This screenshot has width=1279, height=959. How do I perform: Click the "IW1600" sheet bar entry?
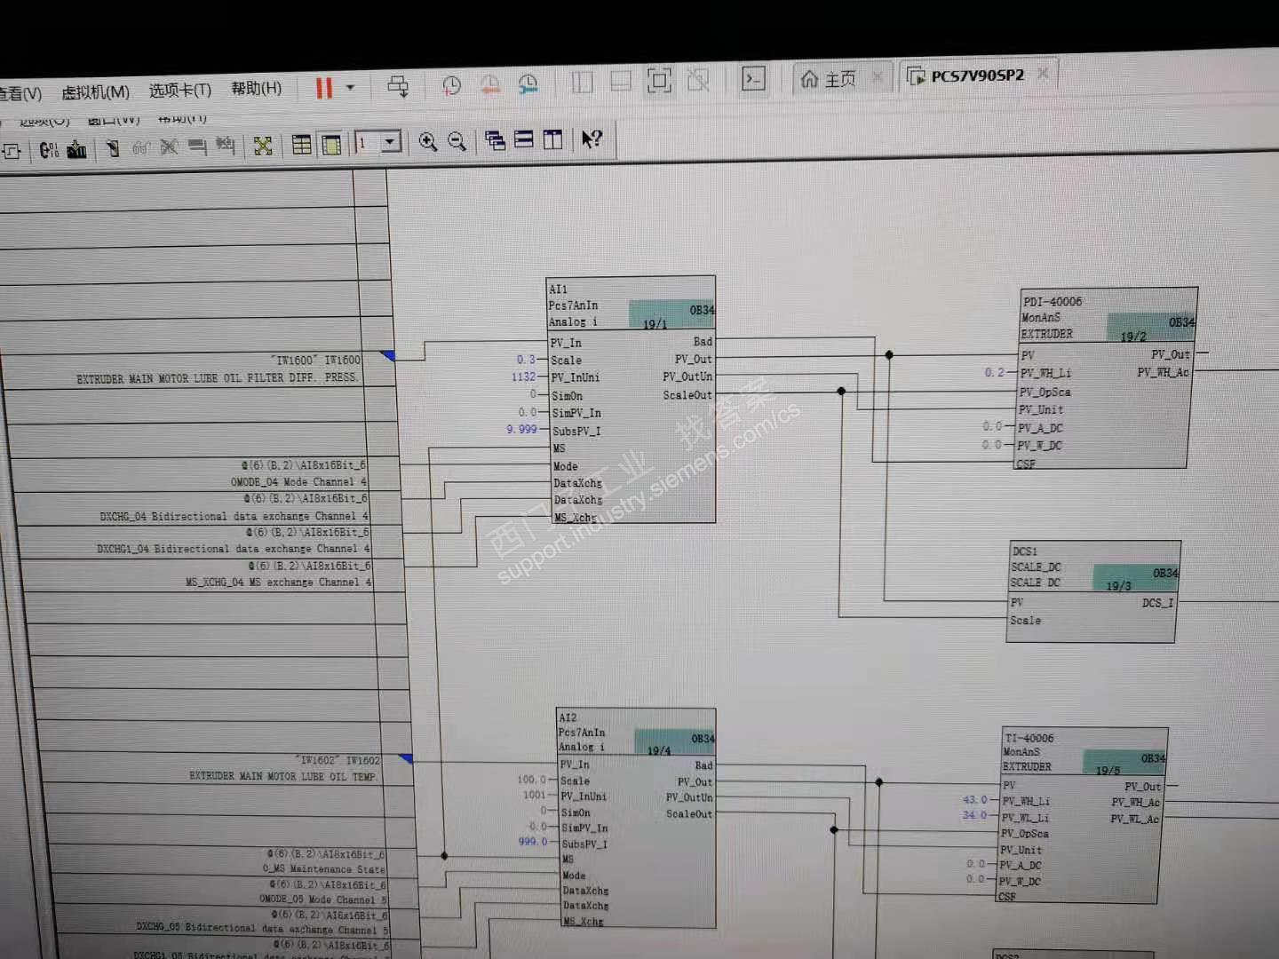coord(316,361)
